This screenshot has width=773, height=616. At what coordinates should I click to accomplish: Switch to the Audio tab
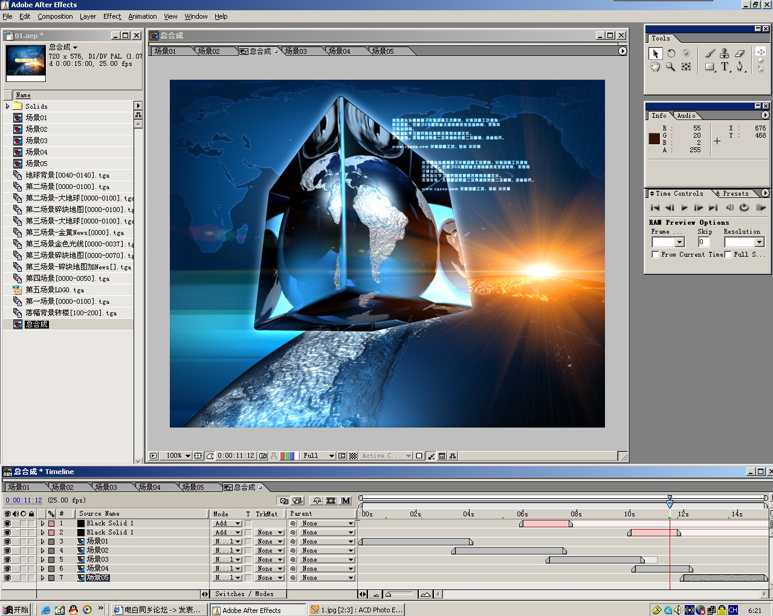coord(686,115)
